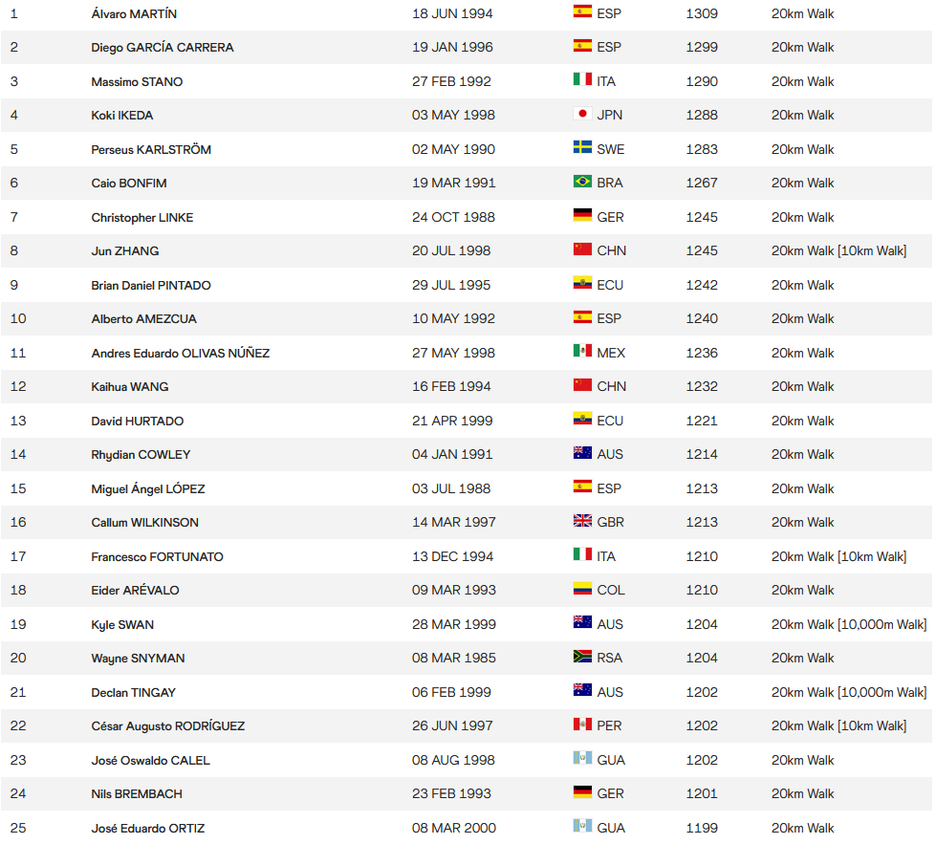Click the South Africa flag next to RSA
This screenshot has width=936, height=844.
pos(582,656)
